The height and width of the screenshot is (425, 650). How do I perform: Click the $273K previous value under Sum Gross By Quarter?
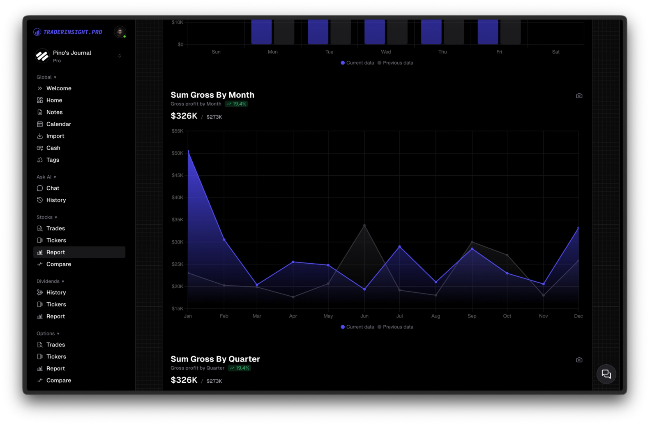[214, 381]
